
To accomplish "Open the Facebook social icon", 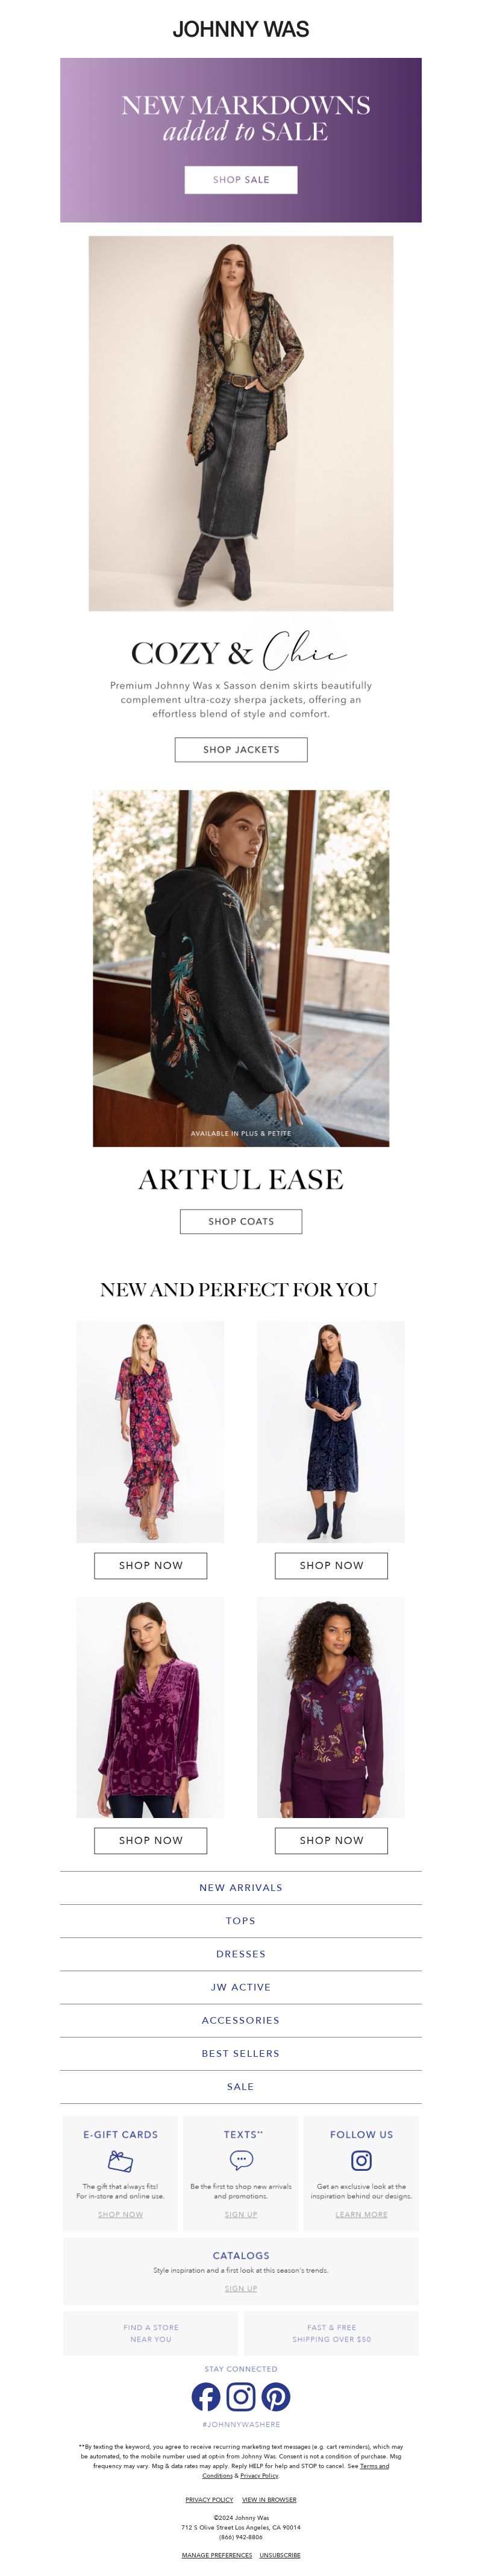I will (206, 2396).
